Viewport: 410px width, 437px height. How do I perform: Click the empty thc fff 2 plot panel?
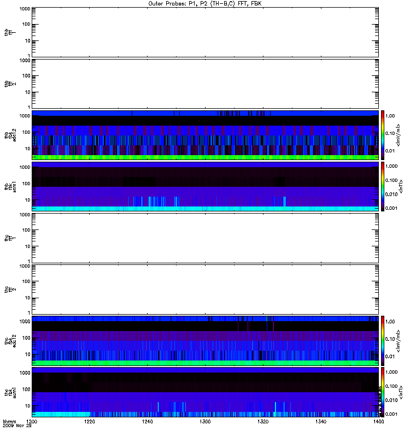205,290
